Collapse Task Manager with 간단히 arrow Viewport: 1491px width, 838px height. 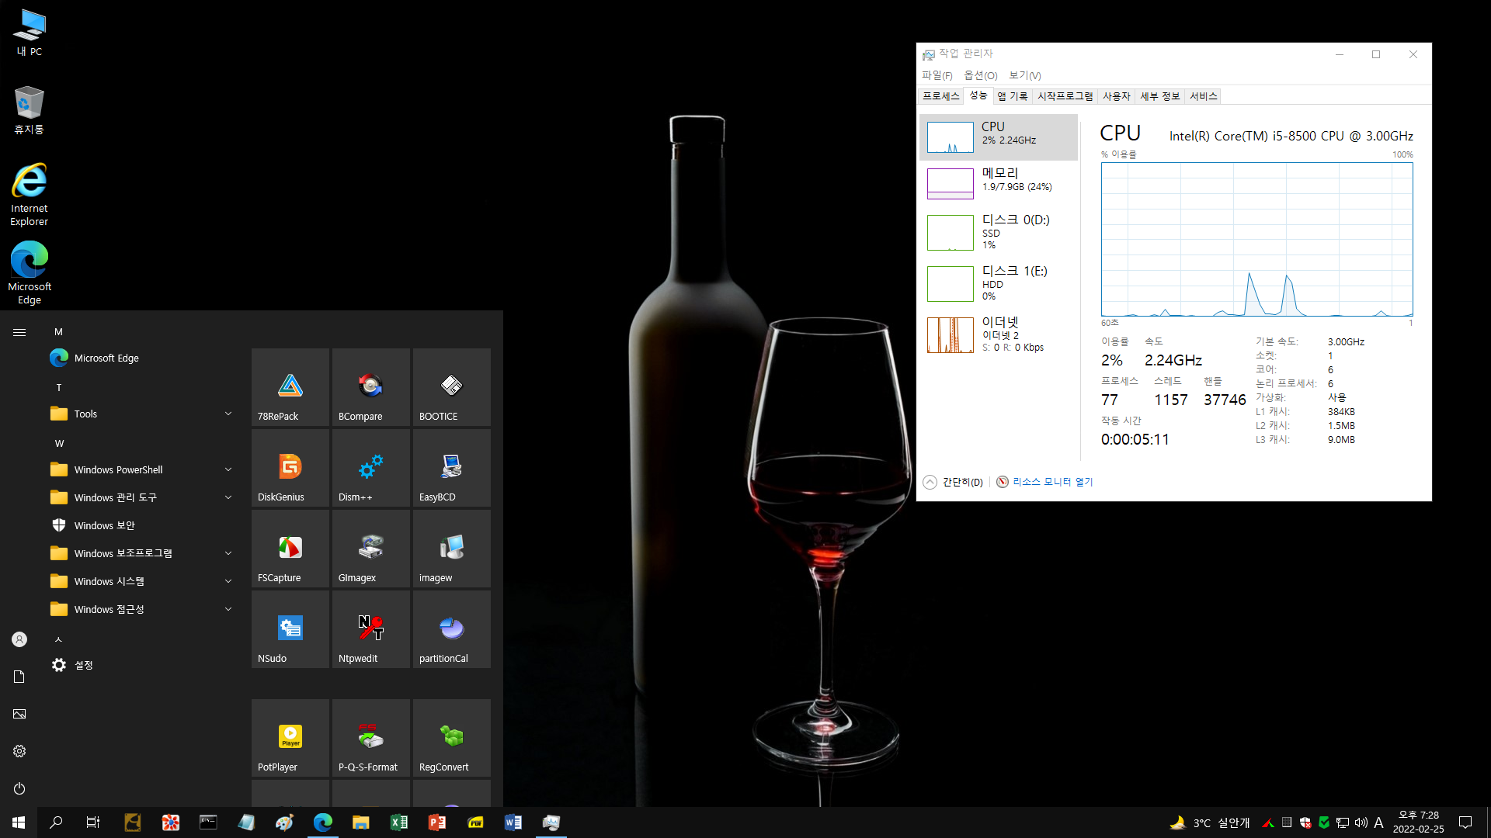click(x=953, y=482)
